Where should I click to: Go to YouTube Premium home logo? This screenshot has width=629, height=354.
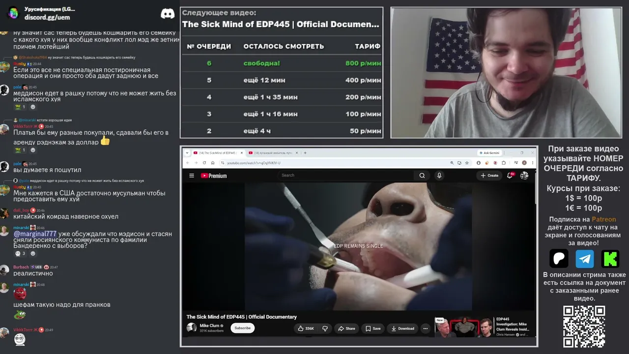click(x=214, y=176)
